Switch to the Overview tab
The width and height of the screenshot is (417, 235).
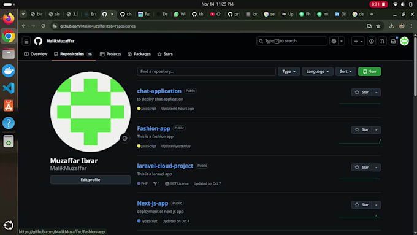pyautogui.click(x=36, y=54)
